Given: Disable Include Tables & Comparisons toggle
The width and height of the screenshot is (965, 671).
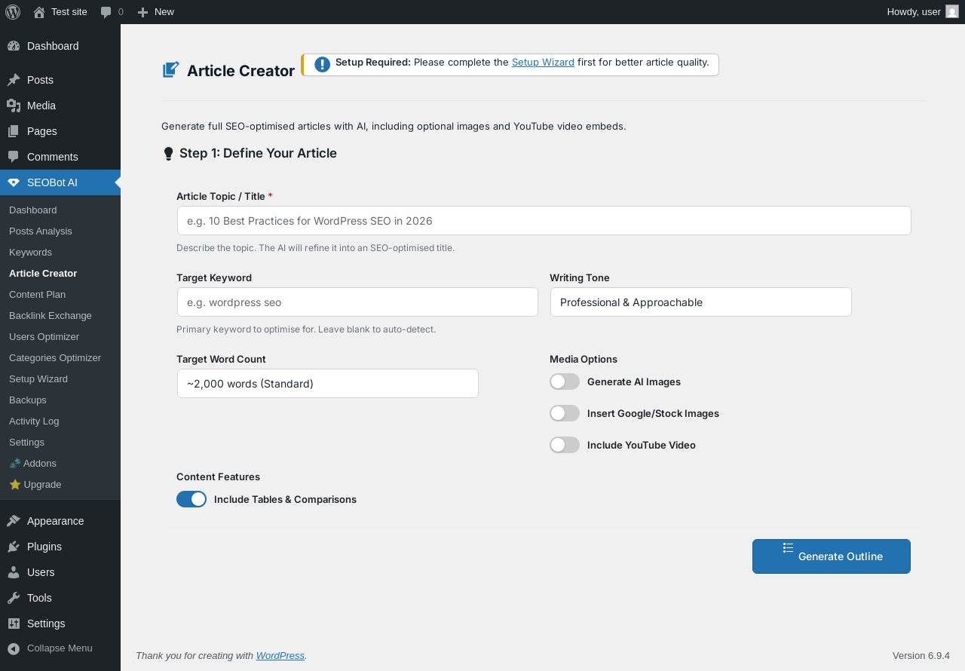Looking at the screenshot, I should (x=191, y=499).
